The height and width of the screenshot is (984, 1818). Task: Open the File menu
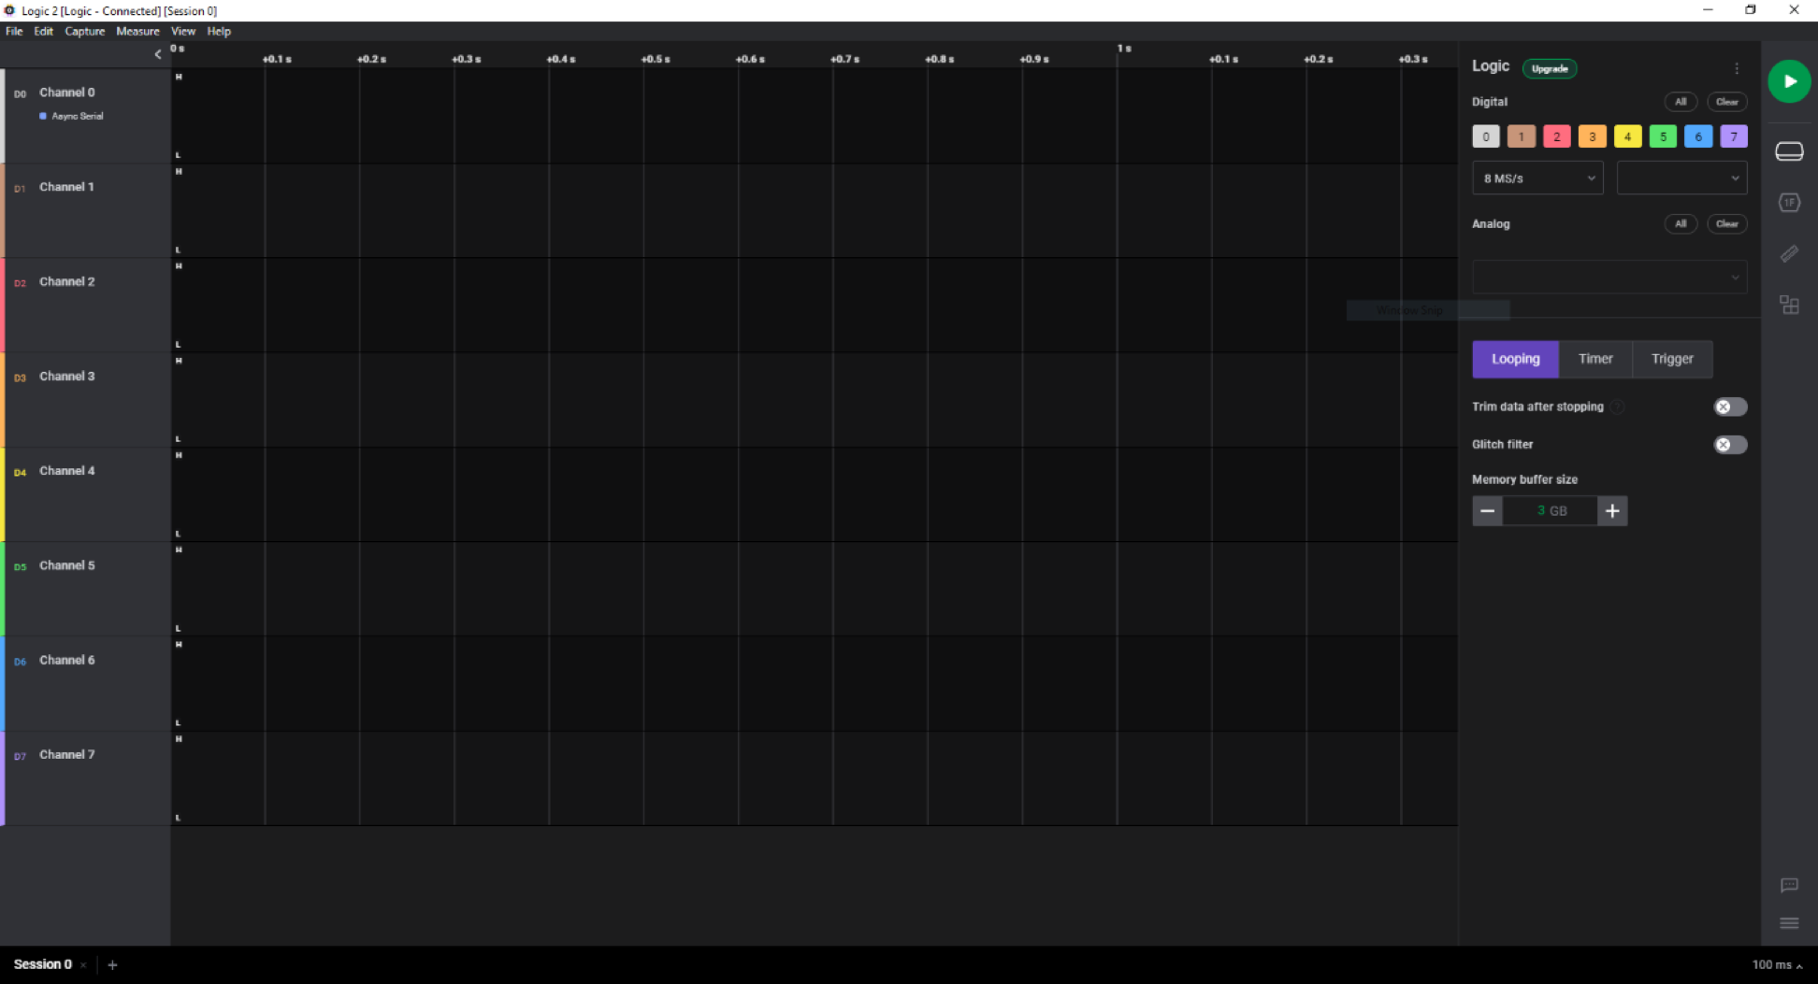coord(14,31)
